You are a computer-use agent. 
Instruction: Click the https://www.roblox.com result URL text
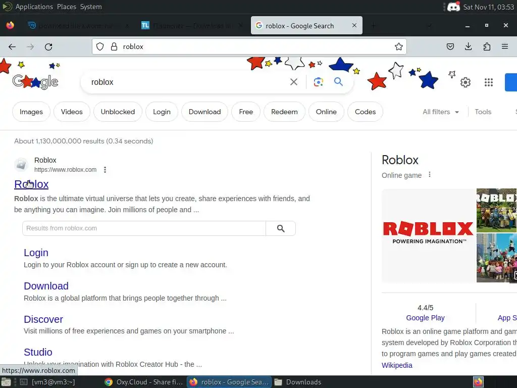click(65, 170)
